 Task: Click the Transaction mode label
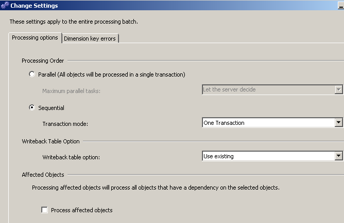[66, 123]
